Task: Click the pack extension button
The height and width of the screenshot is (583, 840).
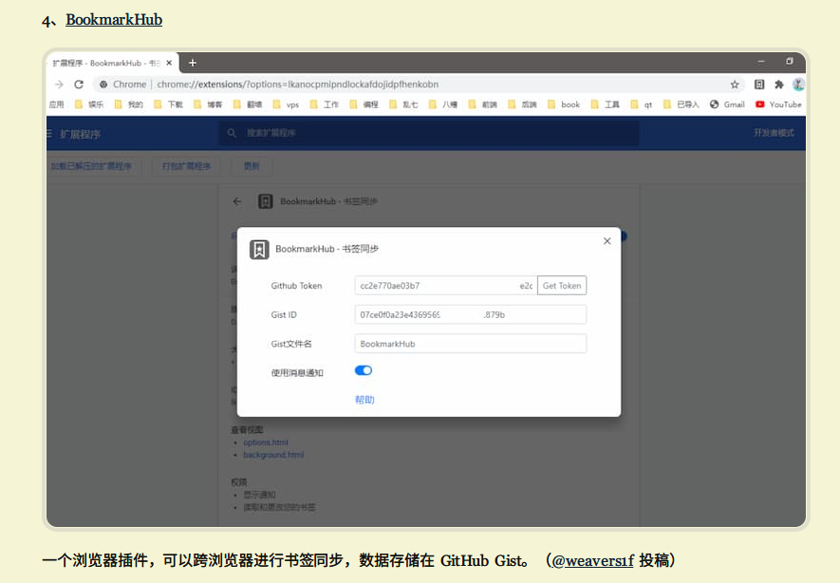Action: 186,166
